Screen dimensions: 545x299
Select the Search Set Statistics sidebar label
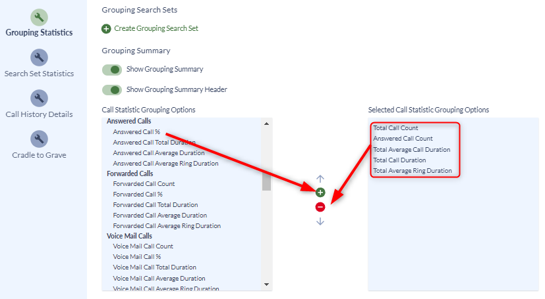pos(39,74)
